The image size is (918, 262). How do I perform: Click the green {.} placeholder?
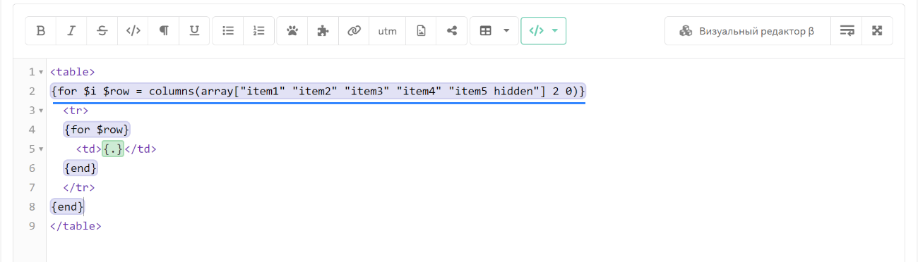point(113,149)
